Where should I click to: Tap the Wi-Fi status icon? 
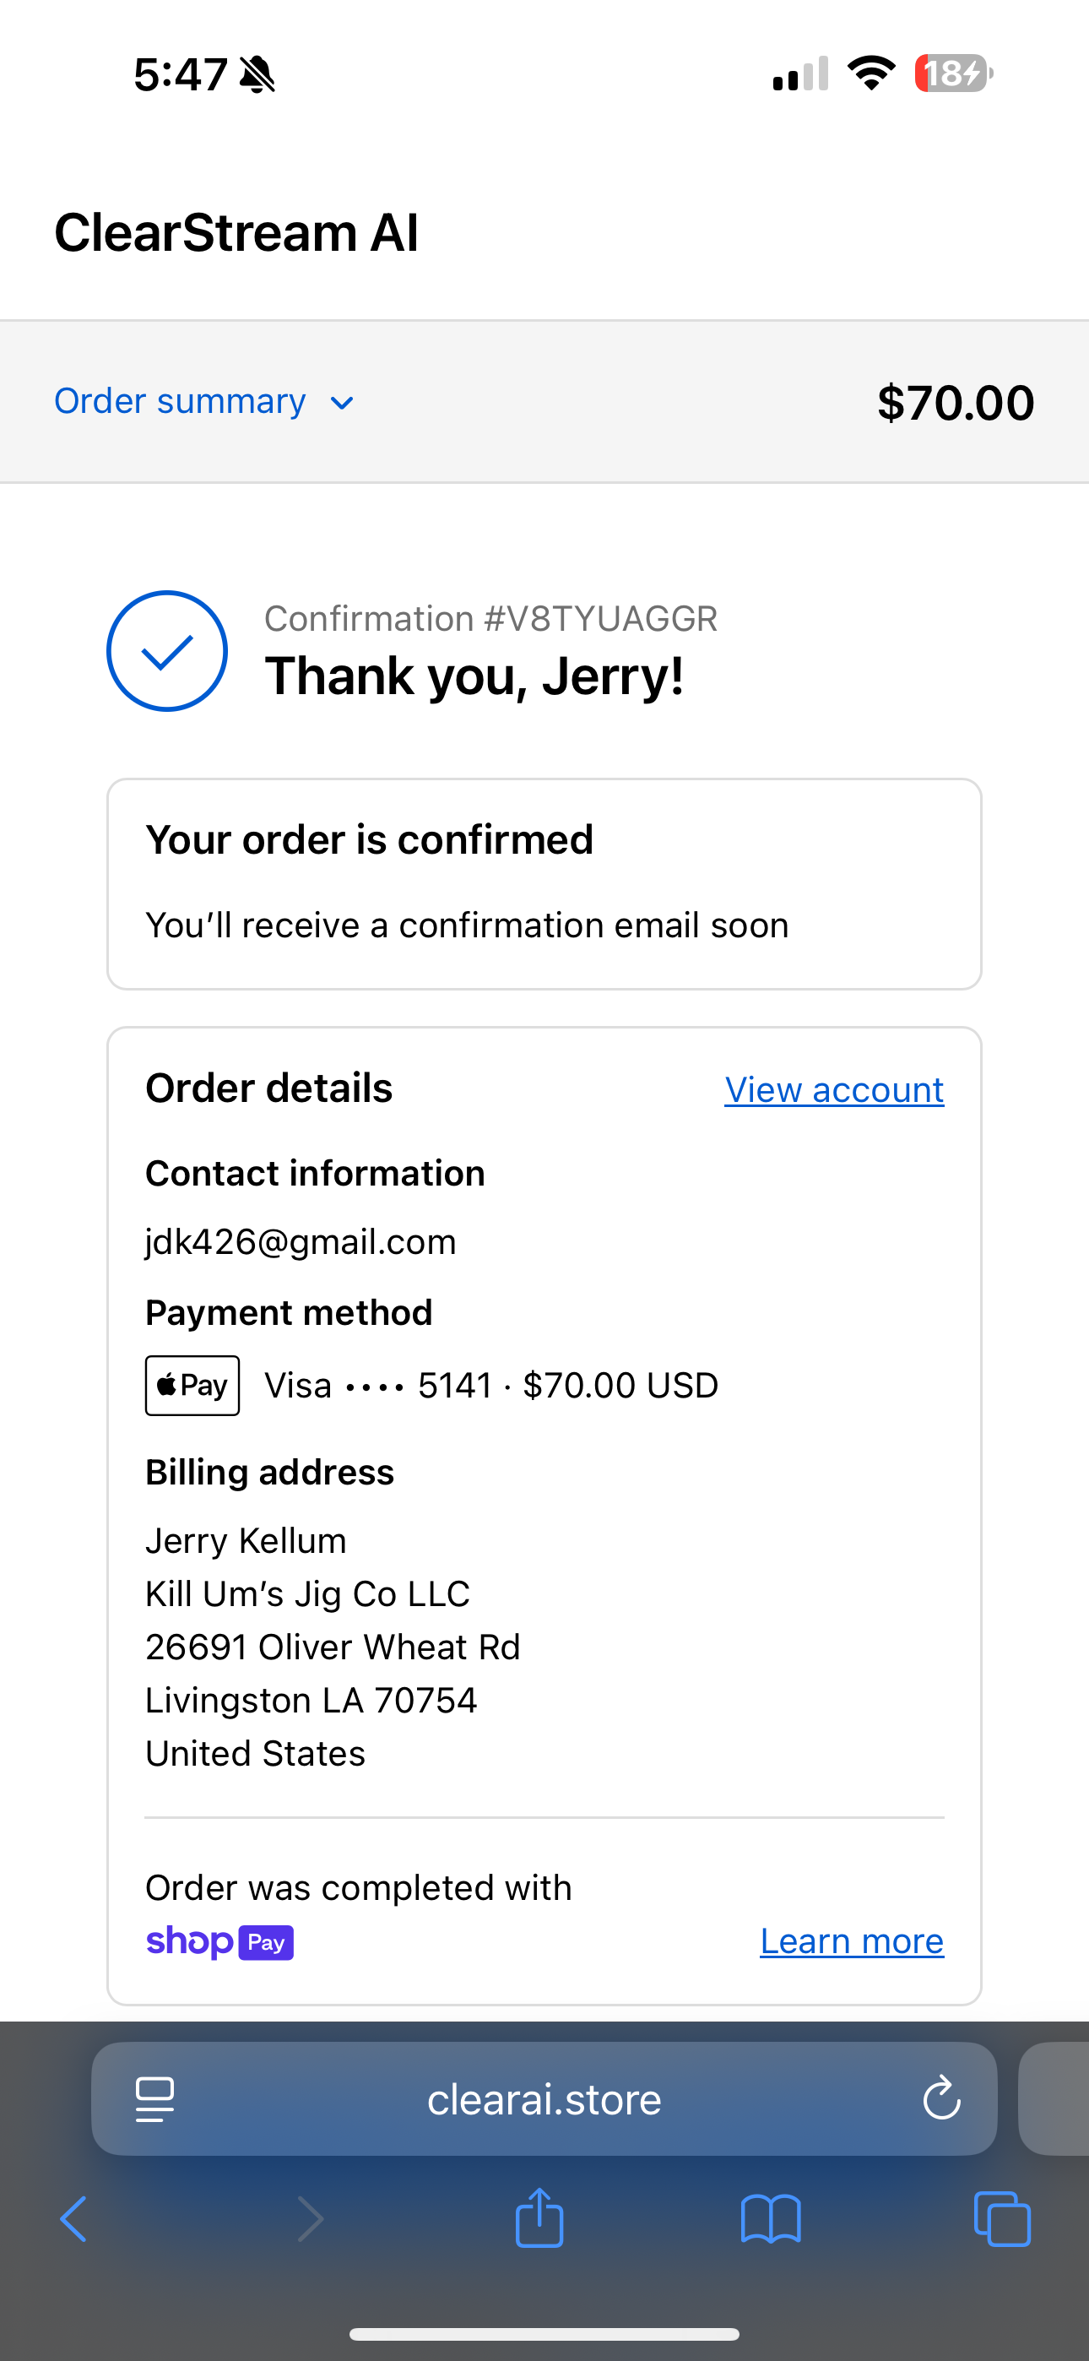pyautogui.click(x=871, y=73)
